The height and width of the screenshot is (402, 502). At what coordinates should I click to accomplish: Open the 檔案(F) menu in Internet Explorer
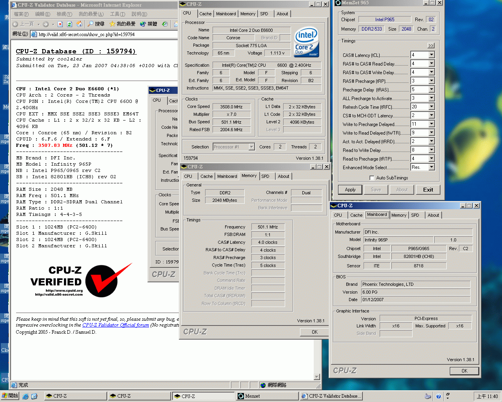[21, 14]
